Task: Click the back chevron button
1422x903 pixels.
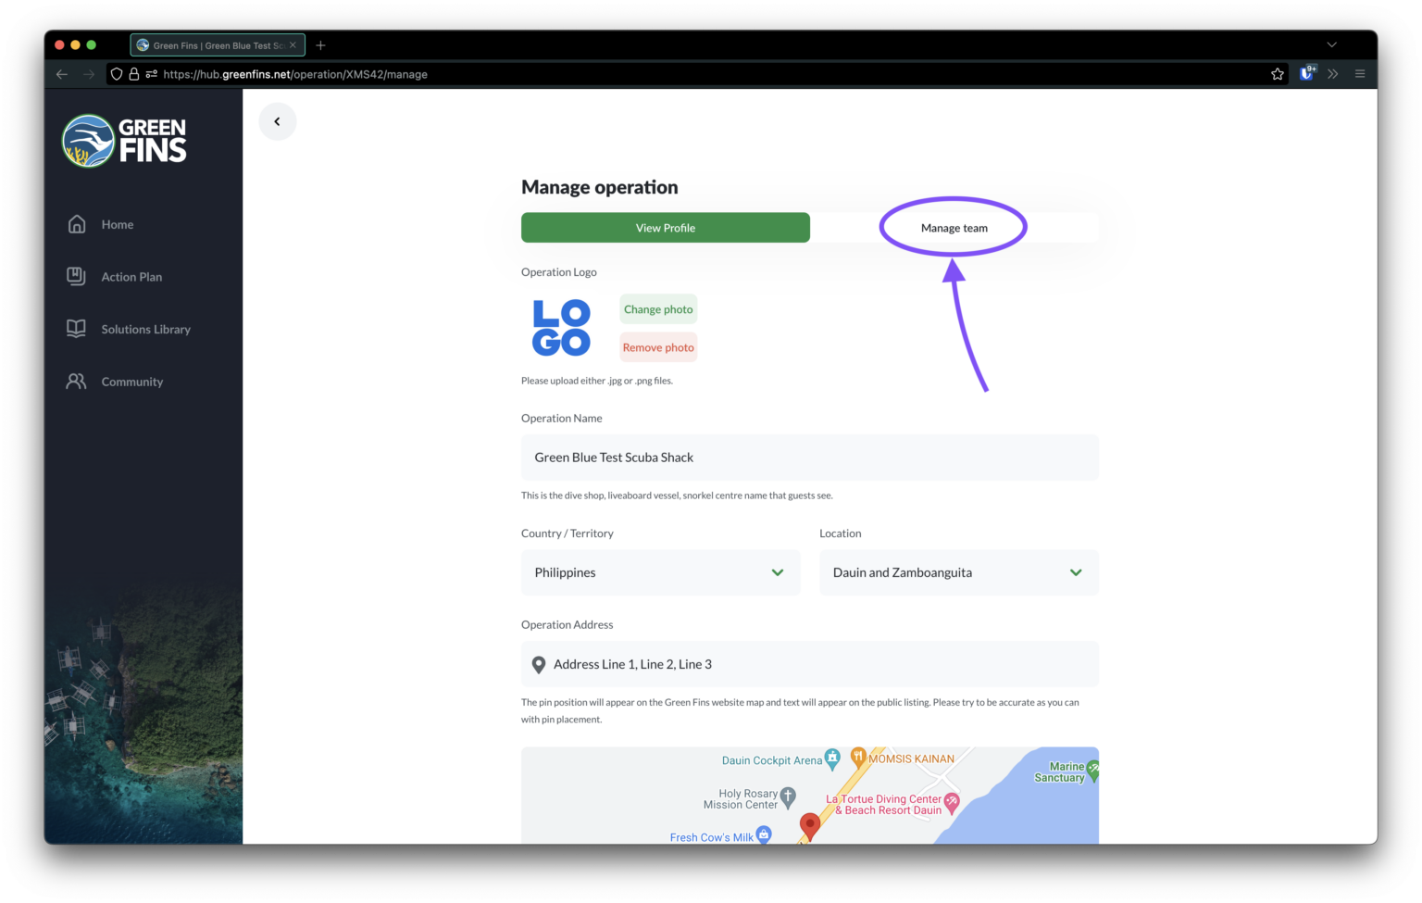Action: [277, 121]
